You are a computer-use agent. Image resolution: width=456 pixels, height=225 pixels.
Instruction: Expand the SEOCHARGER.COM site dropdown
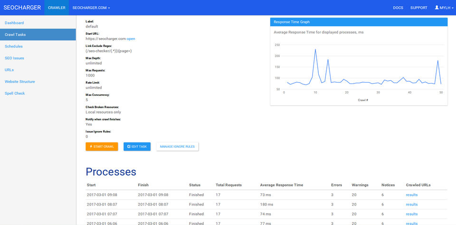[91, 8]
